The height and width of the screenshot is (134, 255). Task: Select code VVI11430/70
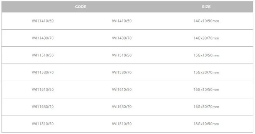click(43, 38)
